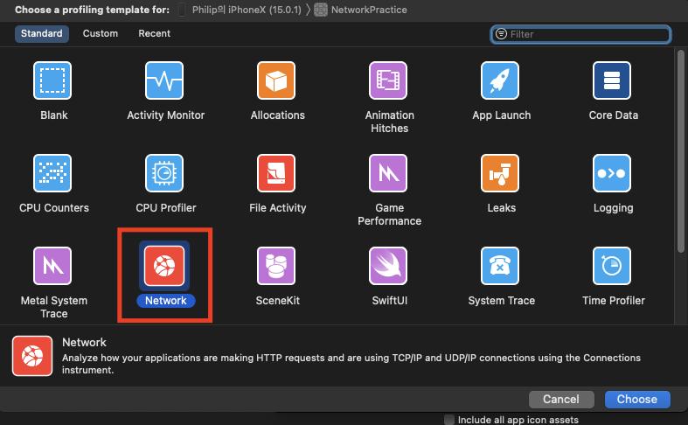Click the Activity Monitor label
This screenshot has height=425, width=688.
tap(166, 115)
